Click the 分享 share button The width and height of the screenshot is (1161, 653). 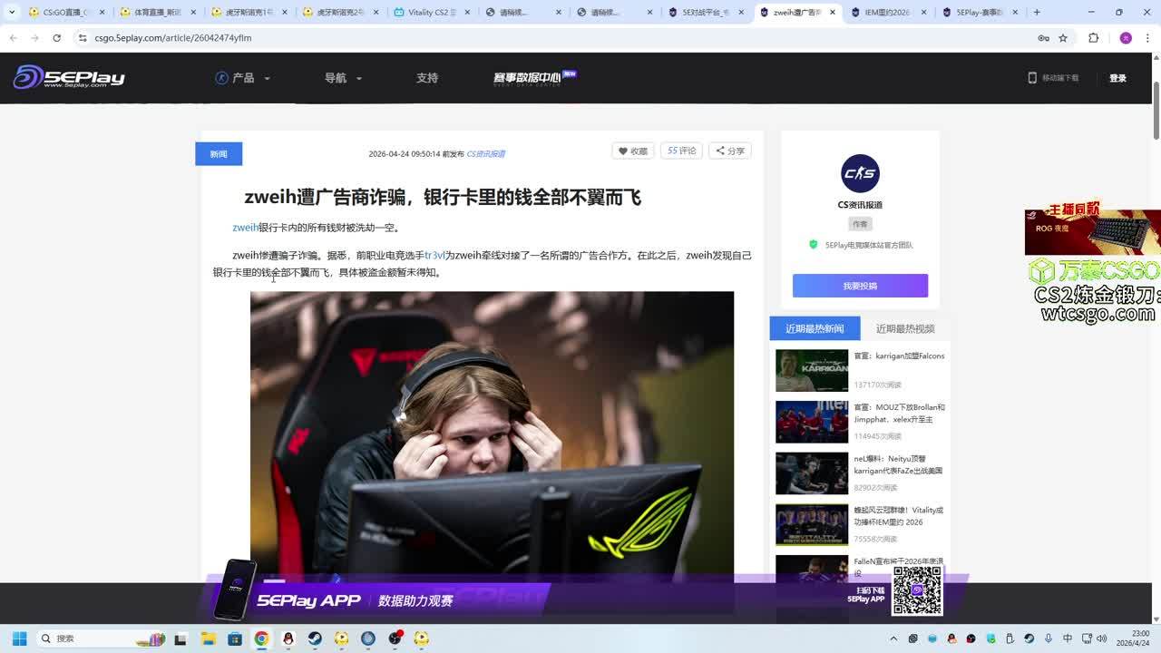coord(729,151)
